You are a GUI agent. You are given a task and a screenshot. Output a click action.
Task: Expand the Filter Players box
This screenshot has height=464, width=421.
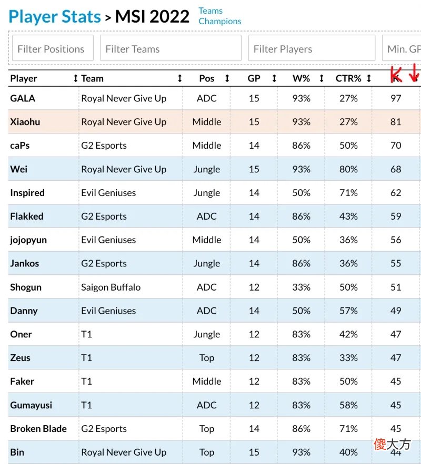pyautogui.click(x=312, y=48)
